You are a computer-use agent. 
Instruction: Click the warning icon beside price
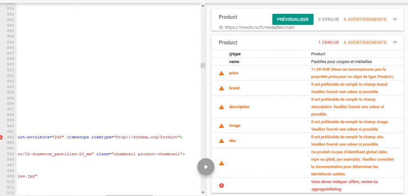coord(222,73)
